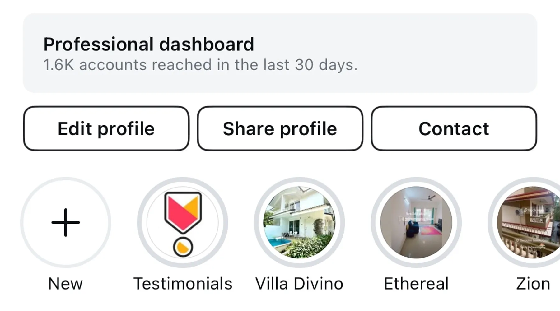
Task: Open the Ethereal room highlight cover
Action: pos(416,222)
